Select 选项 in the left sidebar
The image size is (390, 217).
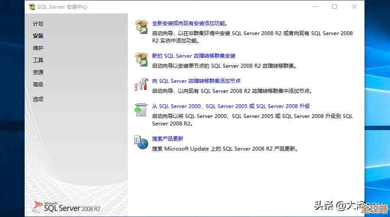coord(38,99)
